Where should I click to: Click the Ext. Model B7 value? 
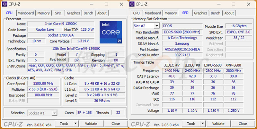click(76, 60)
